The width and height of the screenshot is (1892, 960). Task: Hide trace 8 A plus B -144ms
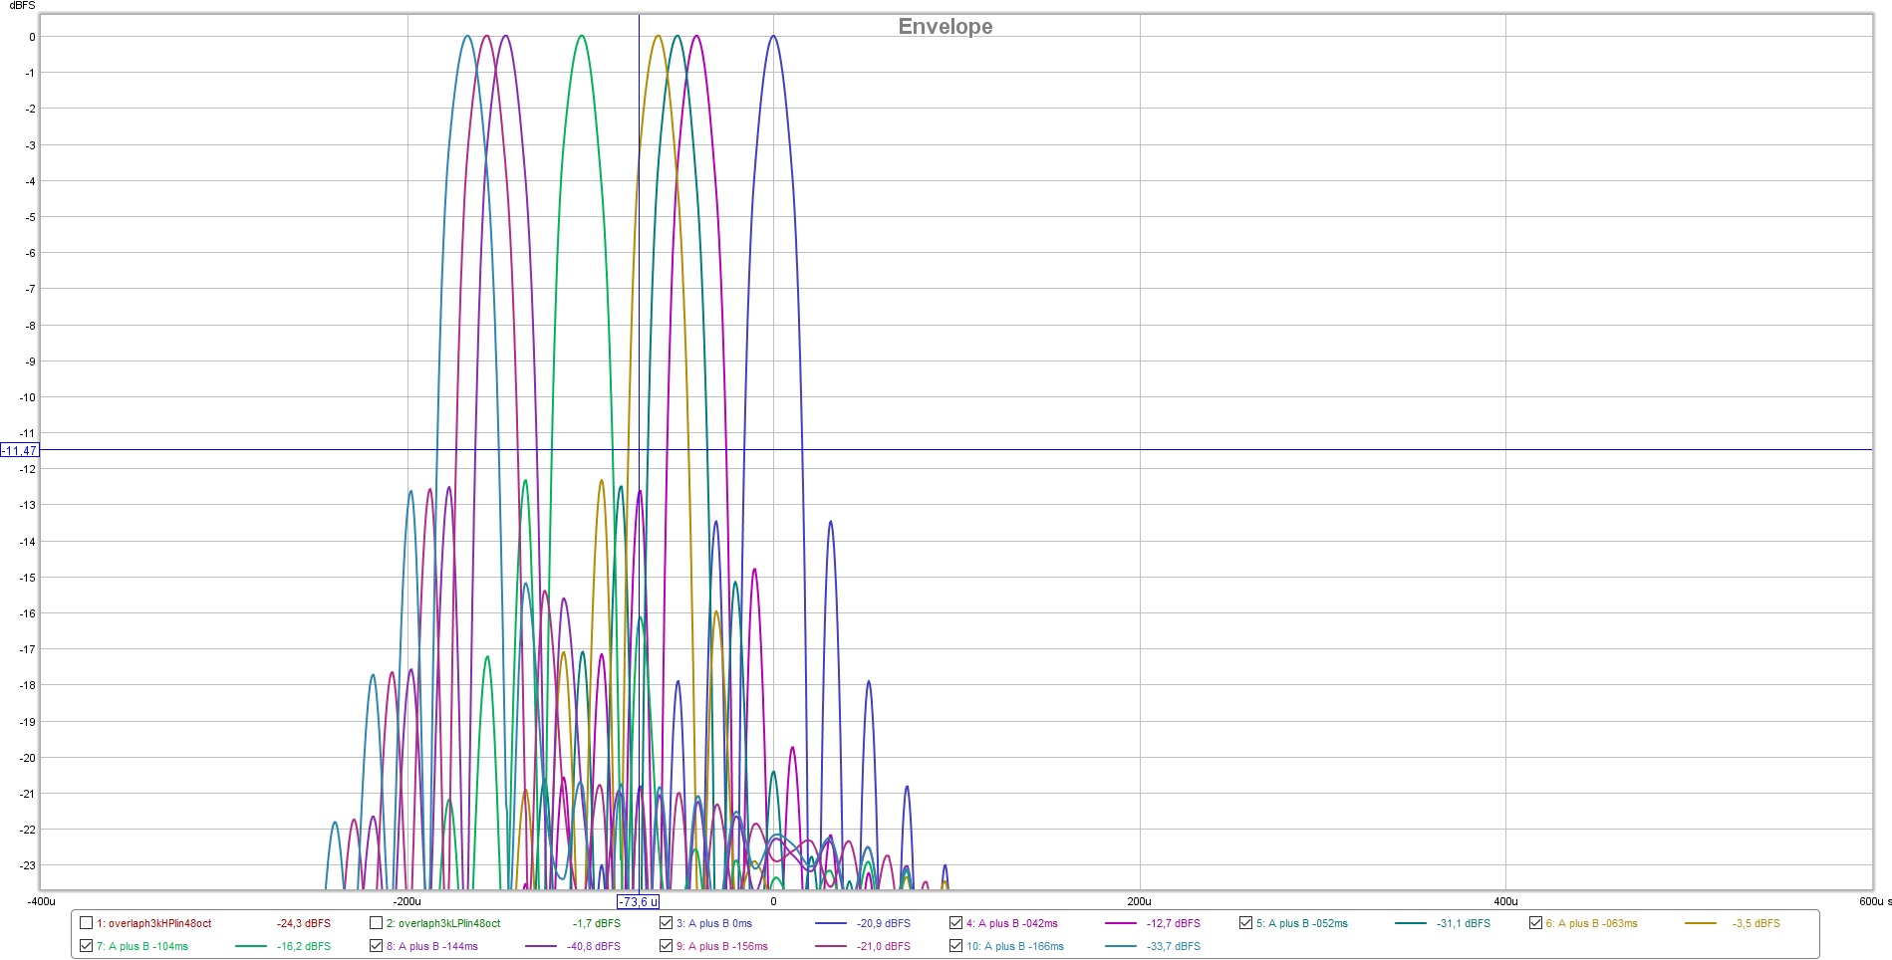point(377,946)
